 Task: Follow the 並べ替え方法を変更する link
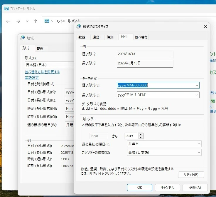(42, 72)
